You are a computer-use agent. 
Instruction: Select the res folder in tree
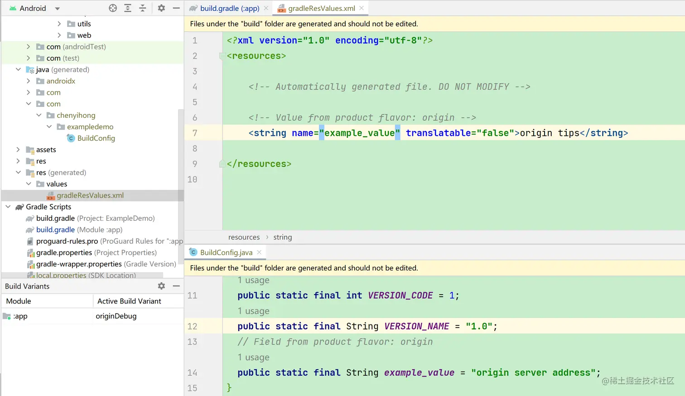pyautogui.click(x=41, y=161)
